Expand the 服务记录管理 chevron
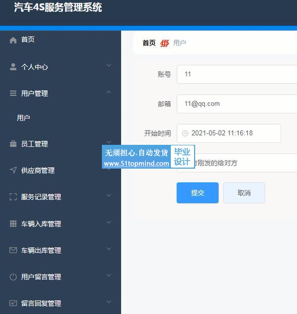The width and height of the screenshot is (297, 314). 109,195
